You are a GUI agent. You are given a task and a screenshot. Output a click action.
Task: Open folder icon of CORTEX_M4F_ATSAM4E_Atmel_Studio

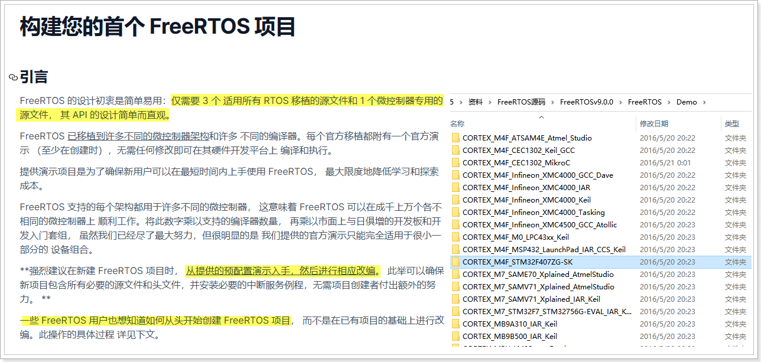coord(456,138)
